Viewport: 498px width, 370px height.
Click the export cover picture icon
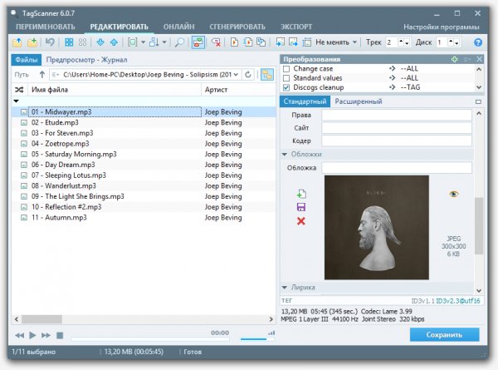[293, 42]
